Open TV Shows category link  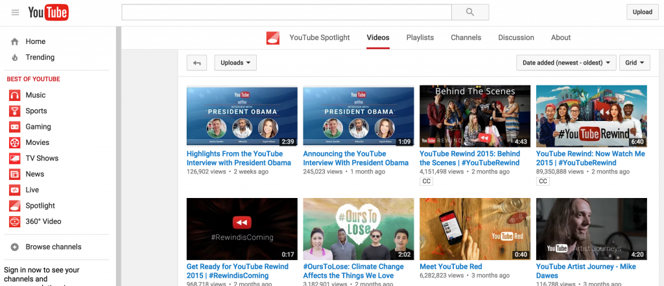pyautogui.click(x=42, y=159)
